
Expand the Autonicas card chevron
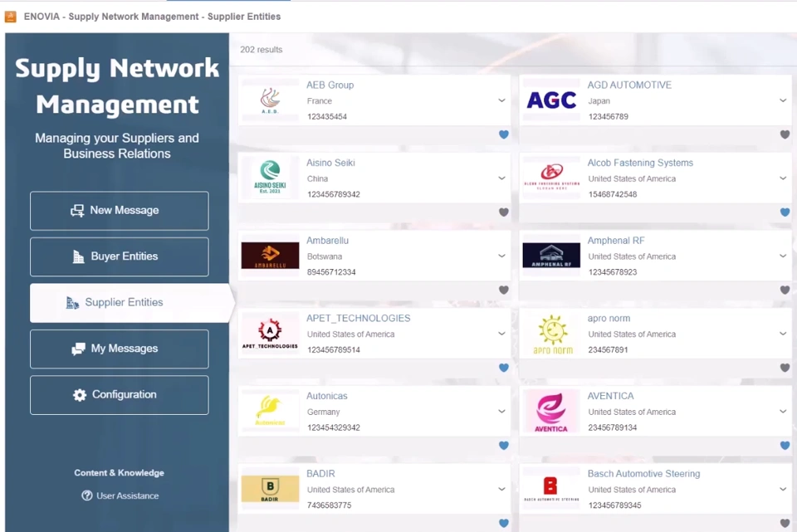[501, 412]
